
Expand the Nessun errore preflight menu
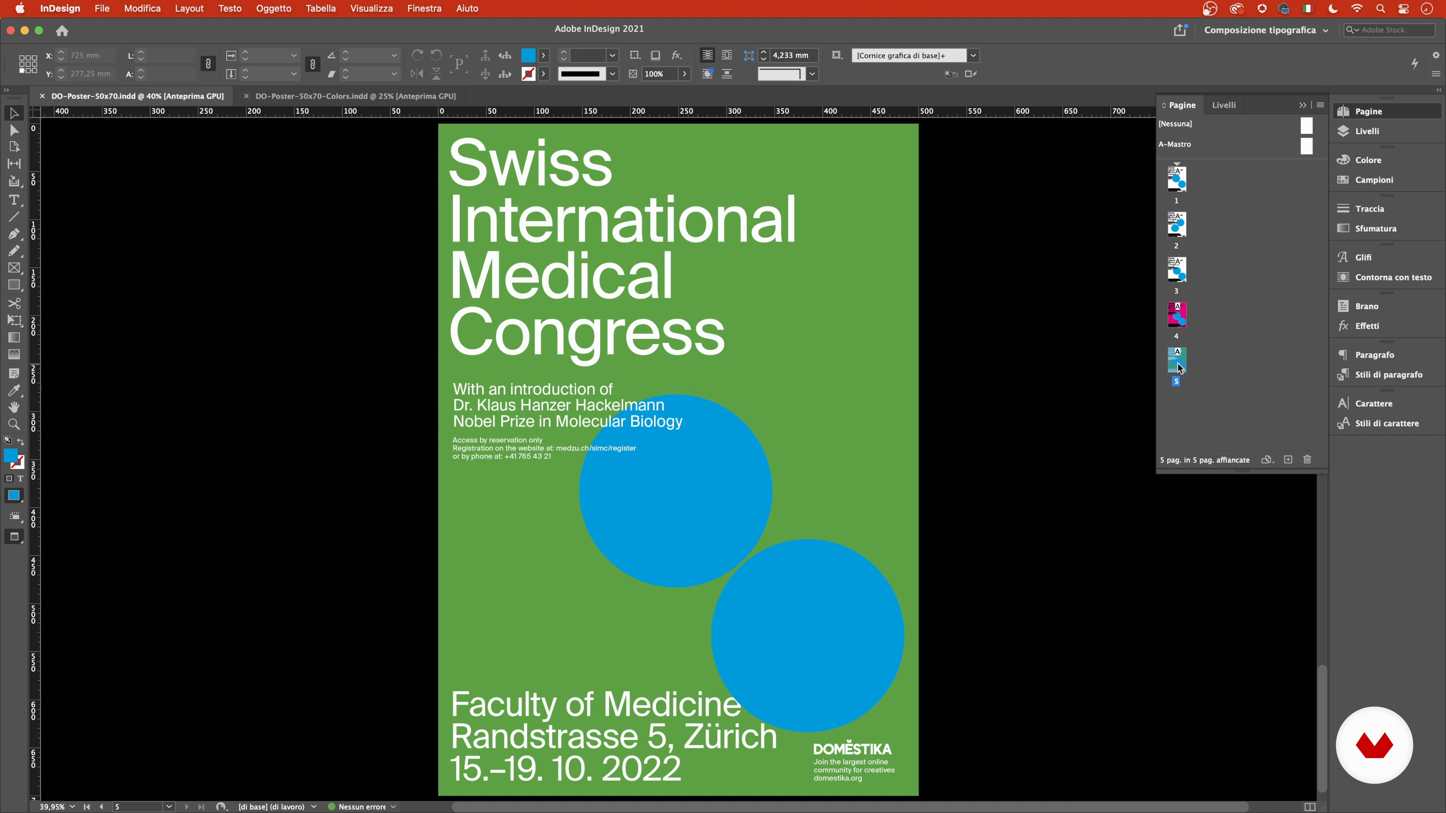(394, 807)
